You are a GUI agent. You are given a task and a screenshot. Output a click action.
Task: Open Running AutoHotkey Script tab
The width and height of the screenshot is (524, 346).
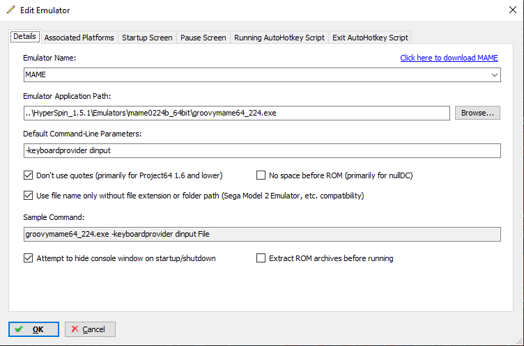click(279, 38)
